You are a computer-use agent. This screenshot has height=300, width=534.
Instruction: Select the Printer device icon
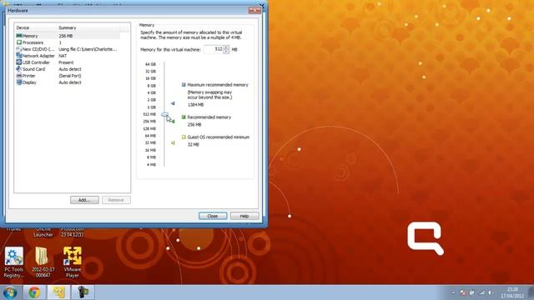click(x=19, y=76)
